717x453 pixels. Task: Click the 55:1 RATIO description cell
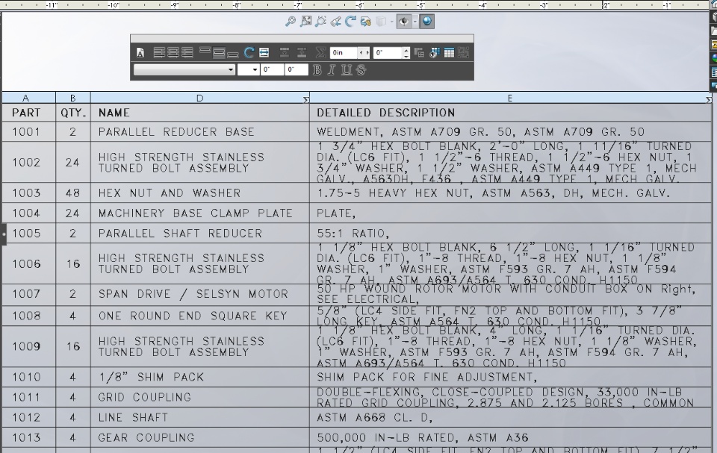(510, 233)
